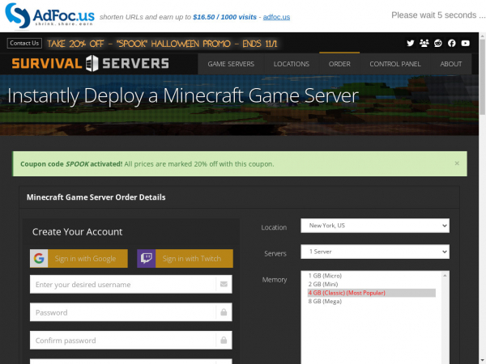Open the Servers count dropdown
Screen dimensions: 486x364
point(374,252)
